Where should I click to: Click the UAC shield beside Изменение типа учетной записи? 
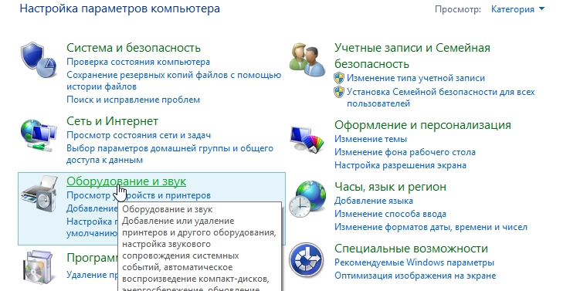pyautogui.click(x=339, y=78)
